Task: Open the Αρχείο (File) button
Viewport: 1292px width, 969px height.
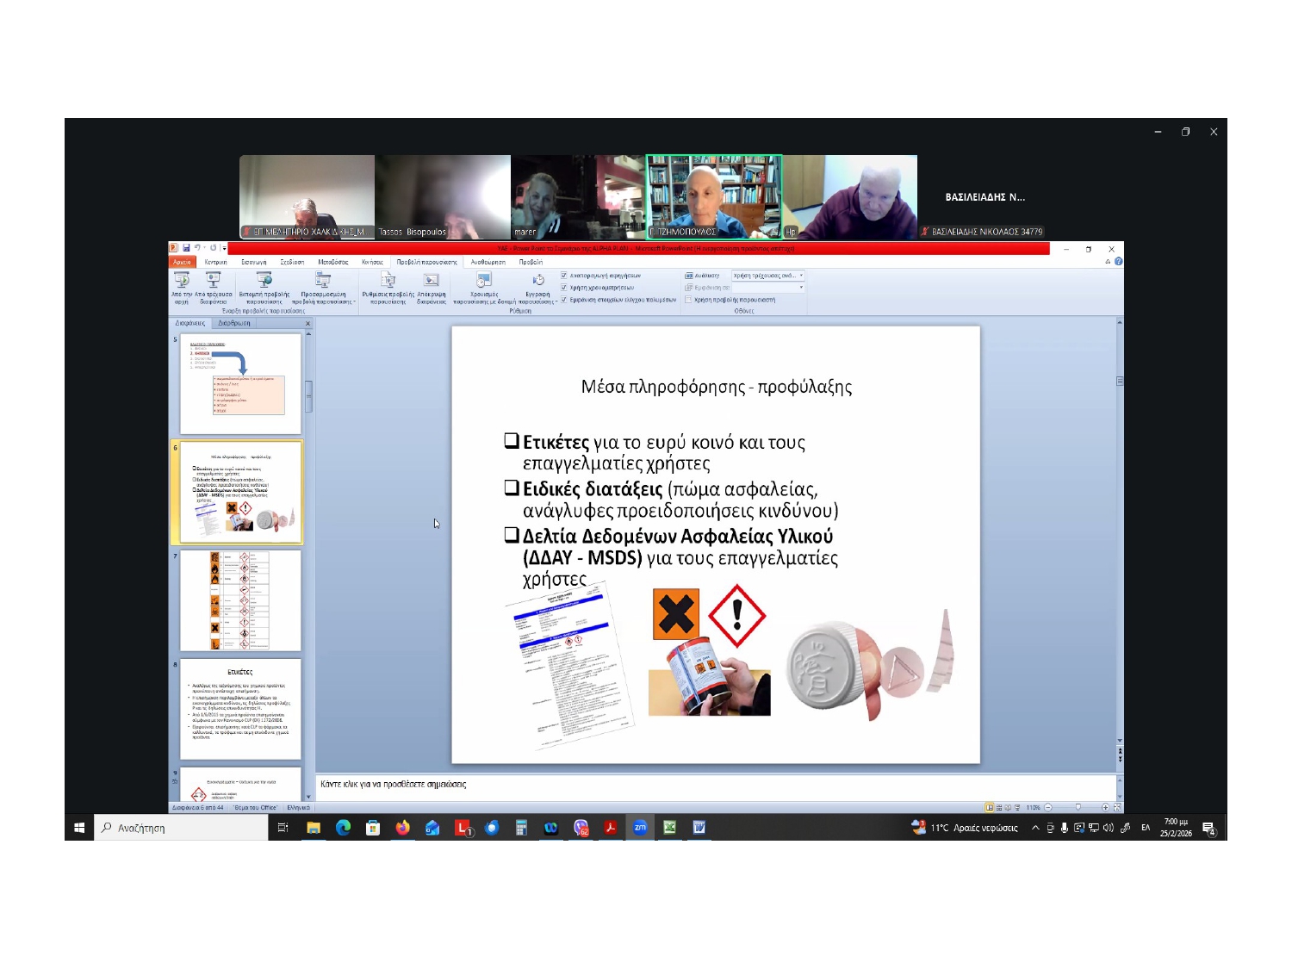Action: pos(182,262)
